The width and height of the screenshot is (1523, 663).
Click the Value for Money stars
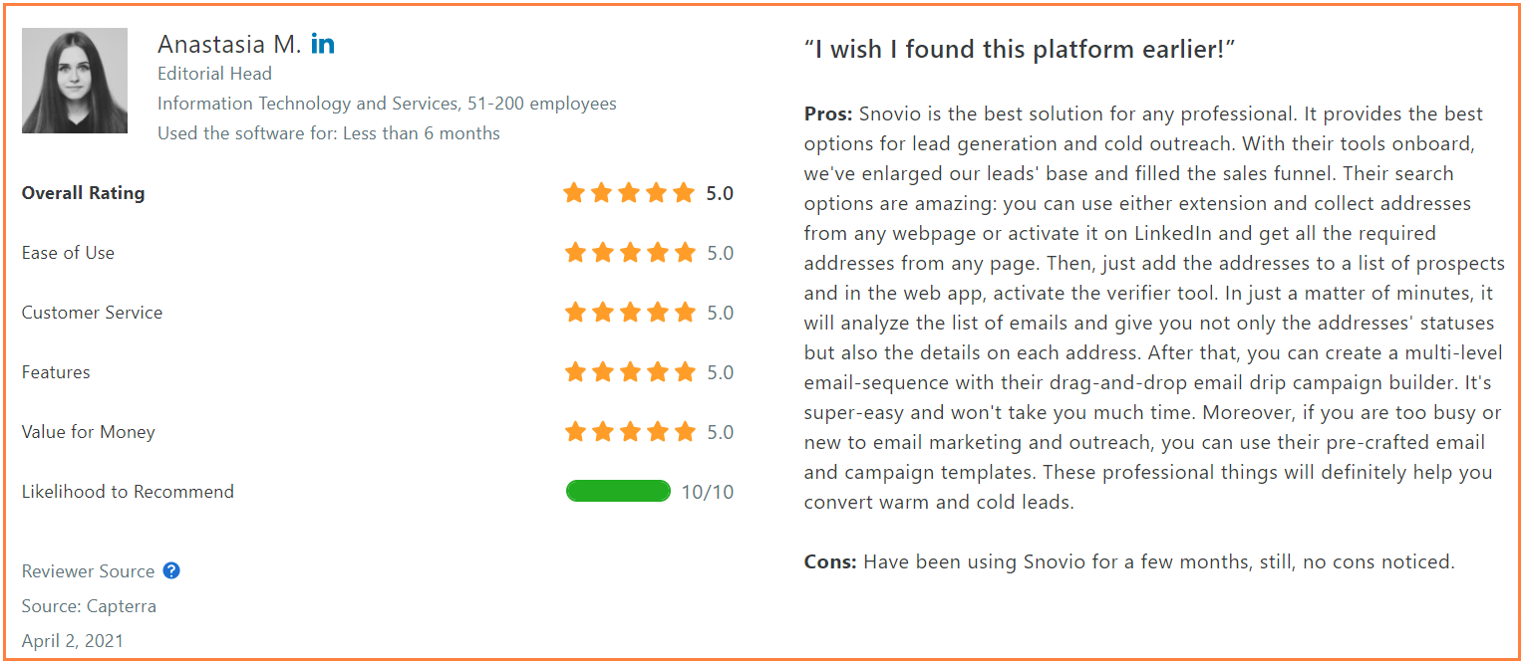pyautogui.click(x=629, y=432)
